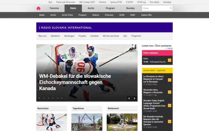Select Program in dark submenu

83,15
